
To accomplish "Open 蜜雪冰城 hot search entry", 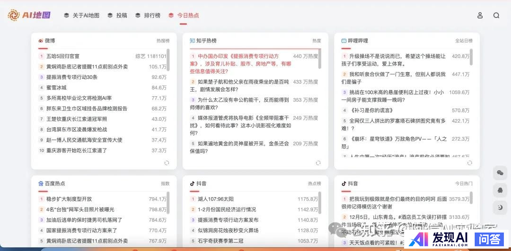I will tap(56, 87).
